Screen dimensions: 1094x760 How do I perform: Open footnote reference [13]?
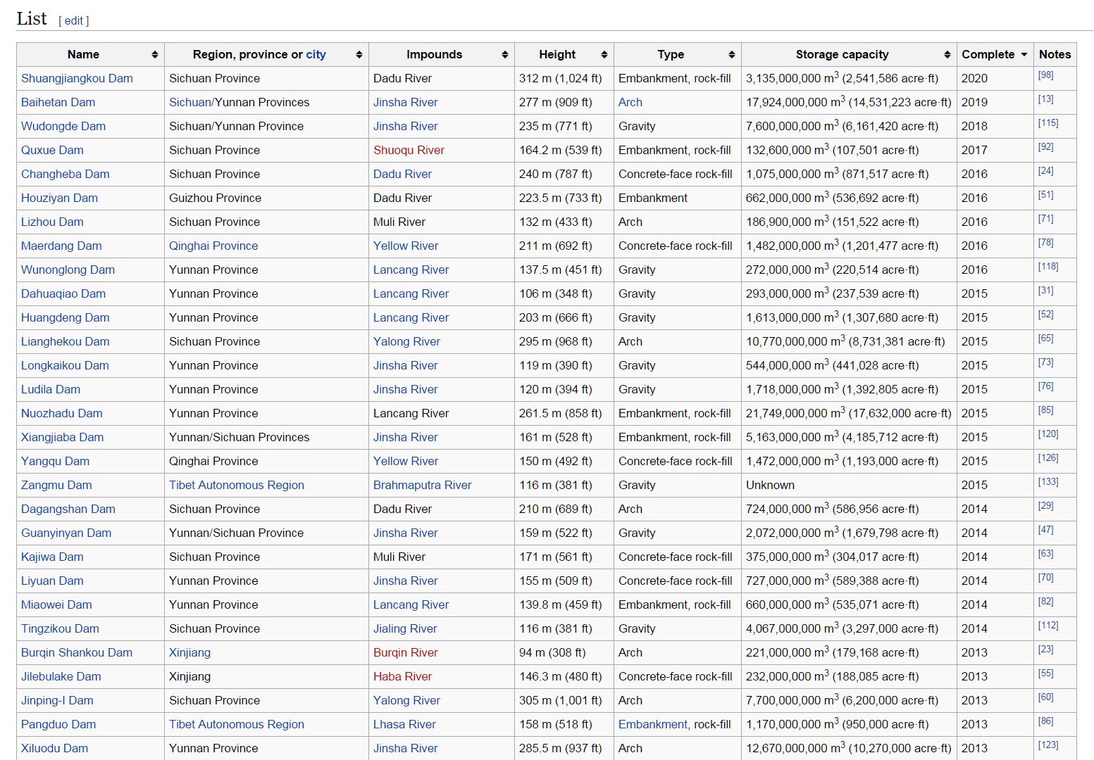1045,99
